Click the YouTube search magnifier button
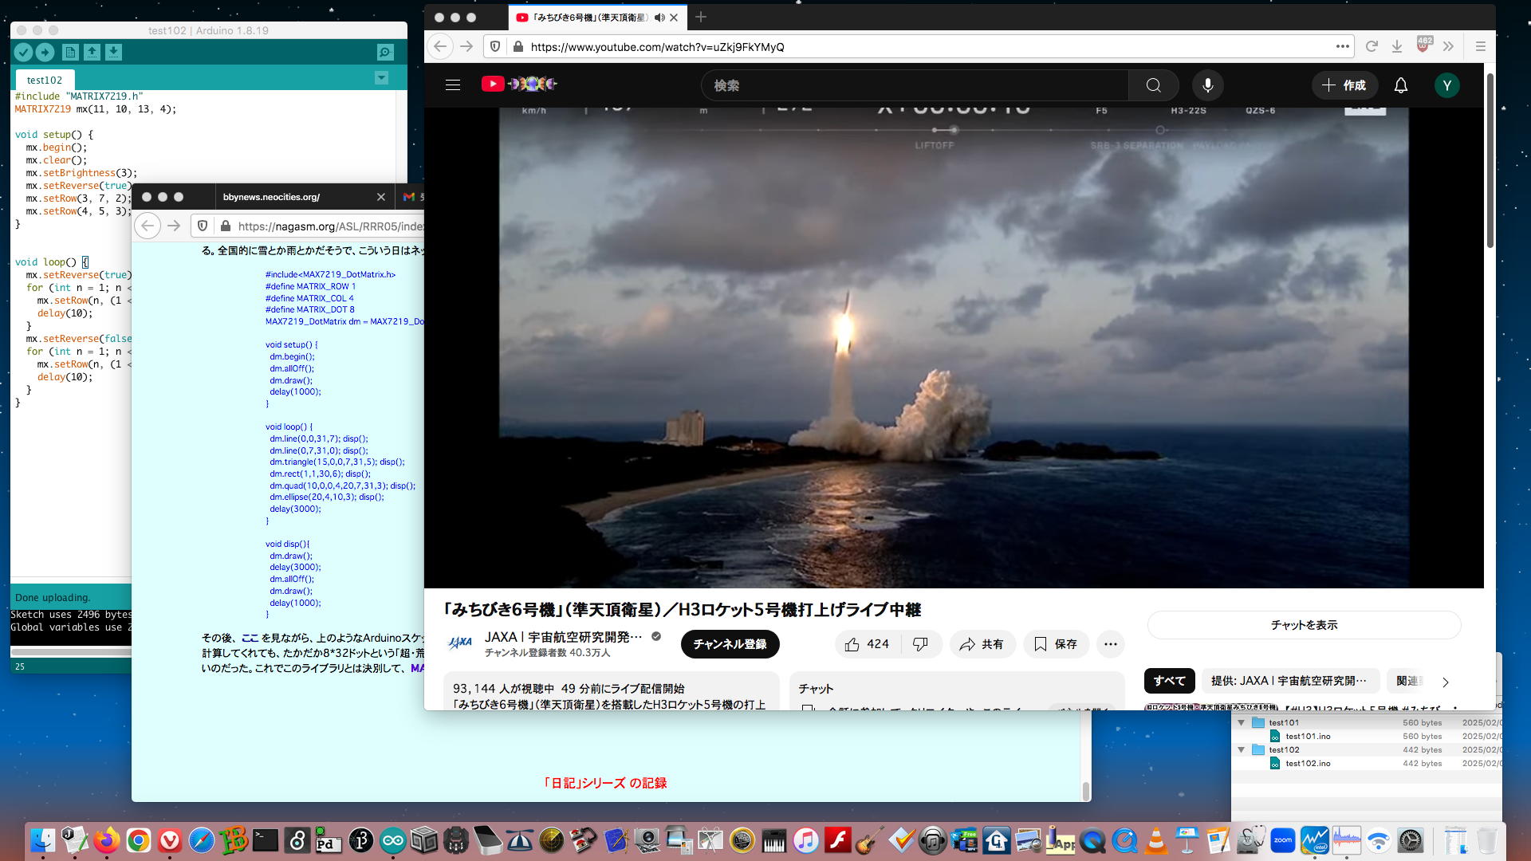Viewport: 1531px width, 861px height. tap(1153, 85)
